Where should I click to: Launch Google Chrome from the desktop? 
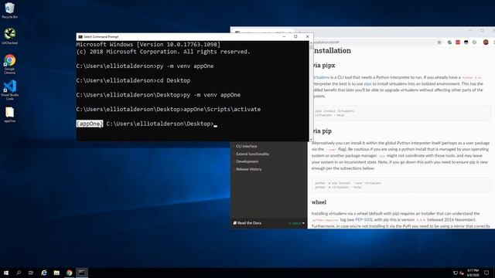[10, 64]
